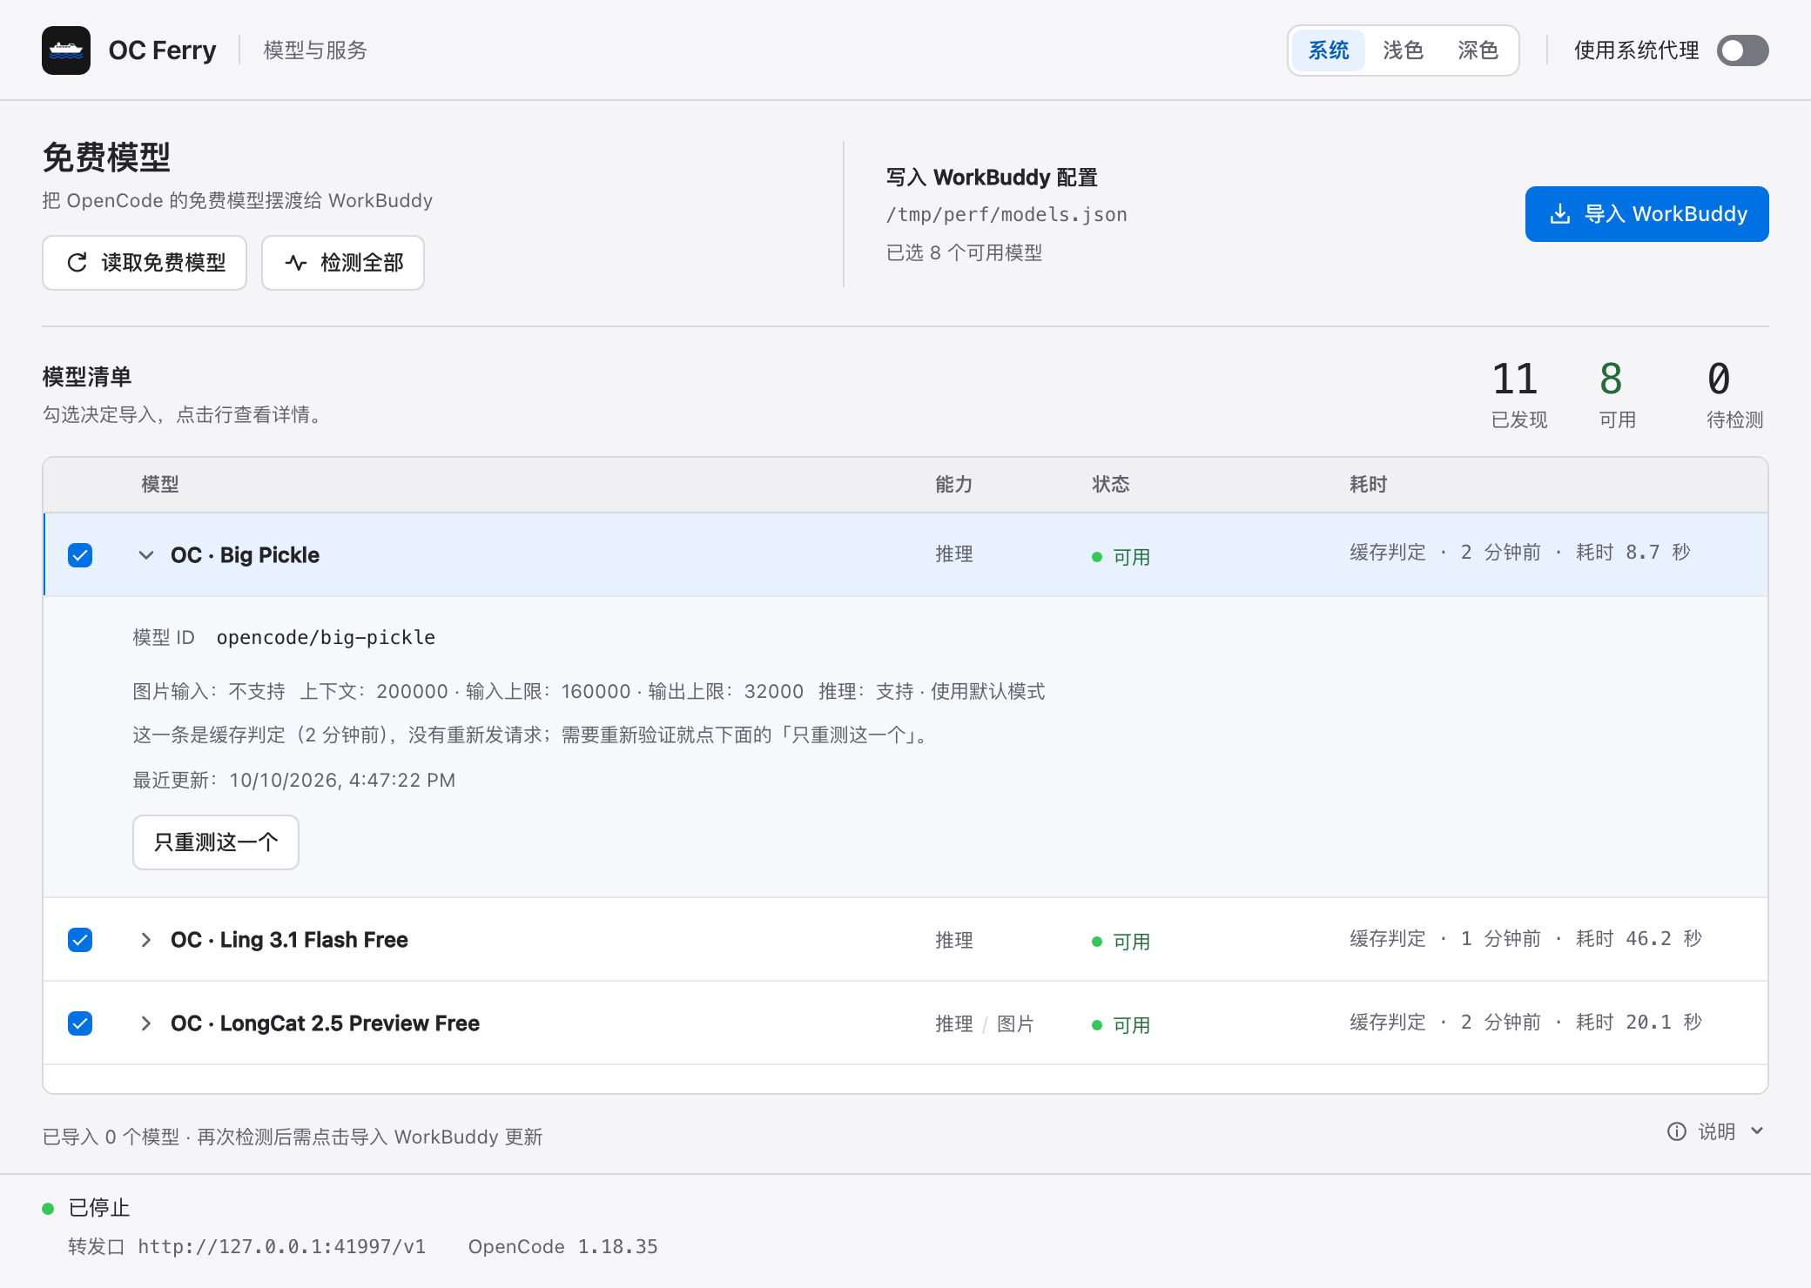Toggle the 使用系统代理 switch

[x=1743, y=50]
